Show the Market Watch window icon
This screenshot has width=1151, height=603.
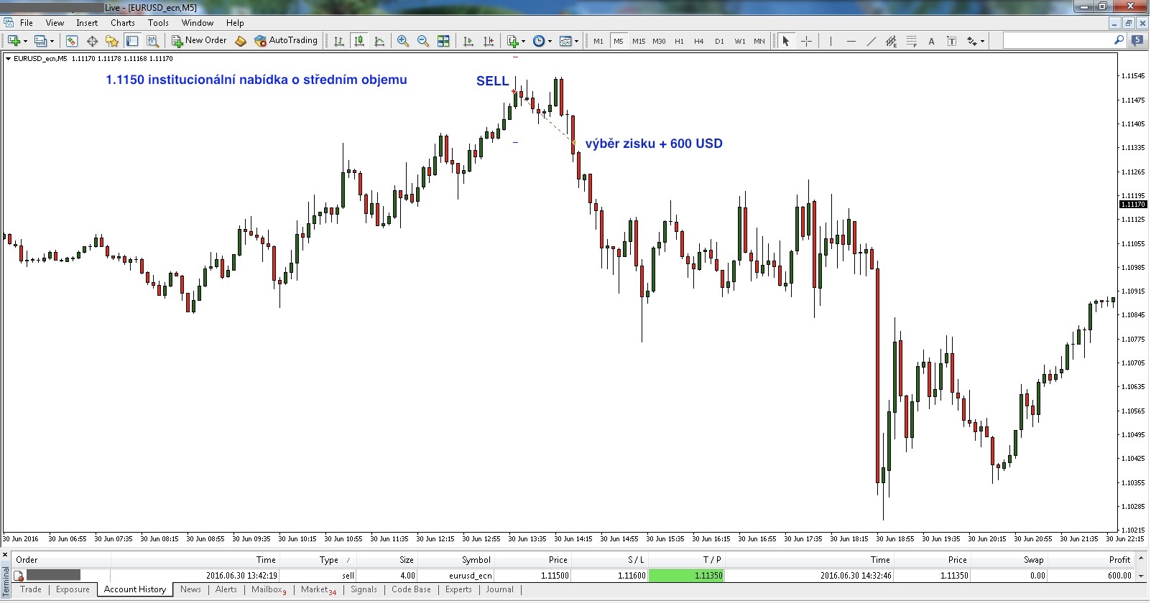(72, 41)
